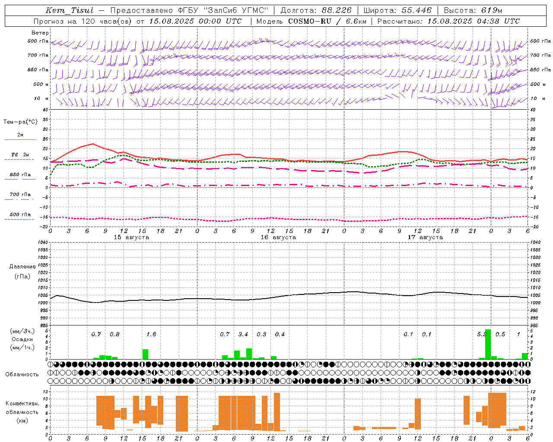Viewport: 553px width, 442px height.
Task: Click the "Осадки" precipitation panel label
Action: pos(22,339)
